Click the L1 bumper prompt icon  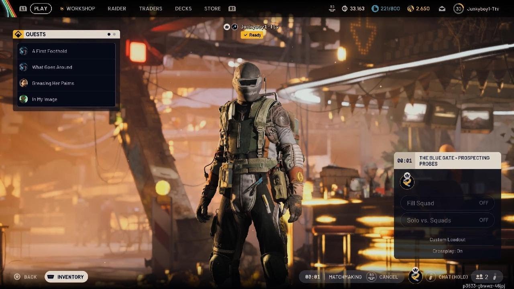23,8
